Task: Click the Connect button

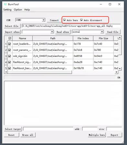Action: 54,20
